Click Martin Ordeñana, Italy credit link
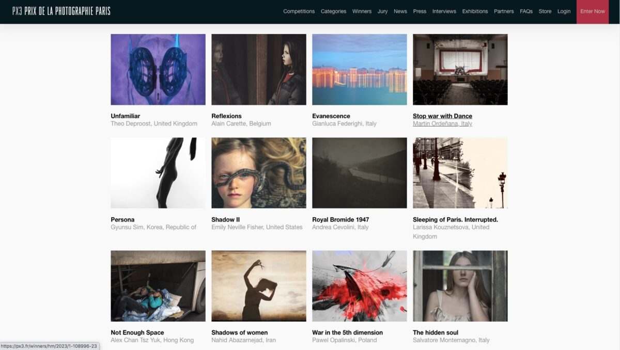Viewport: 620px width, 350px height. 443,124
